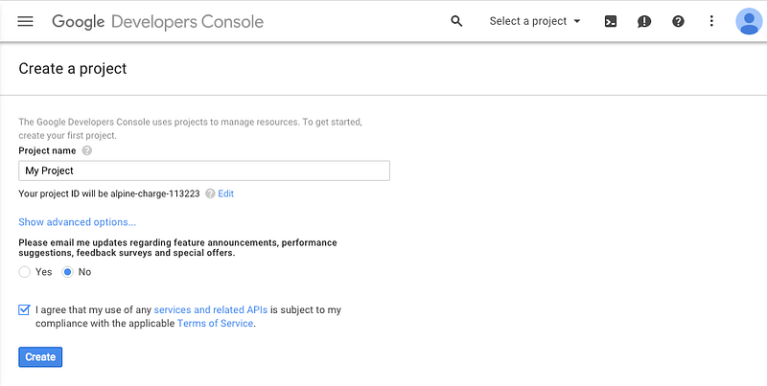Open services and related APIs link
767x386 pixels.
click(210, 310)
